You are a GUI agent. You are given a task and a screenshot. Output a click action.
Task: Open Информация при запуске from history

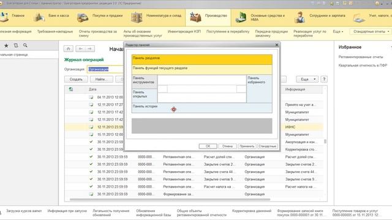pos(67,211)
